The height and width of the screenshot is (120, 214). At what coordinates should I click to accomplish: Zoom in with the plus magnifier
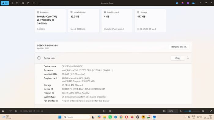pyautogui.click(x=203, y=111)
